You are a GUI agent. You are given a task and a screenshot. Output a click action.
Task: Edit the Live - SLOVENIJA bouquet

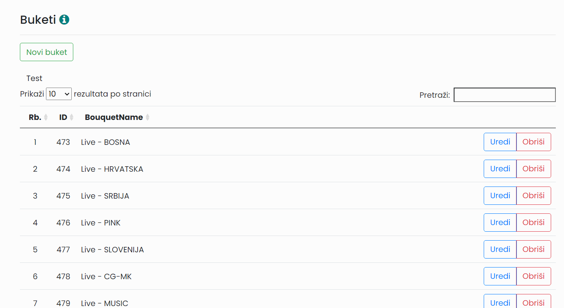pos(500,249)
